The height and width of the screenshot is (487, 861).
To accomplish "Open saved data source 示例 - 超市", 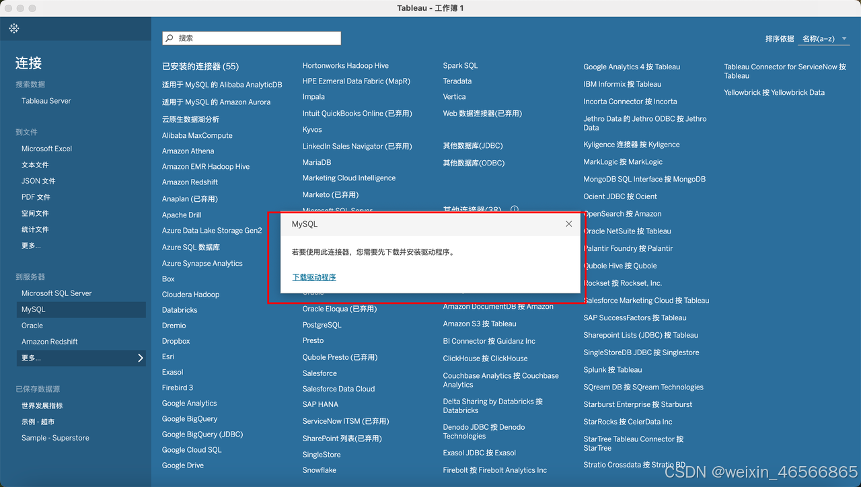I will click(38, 422).
